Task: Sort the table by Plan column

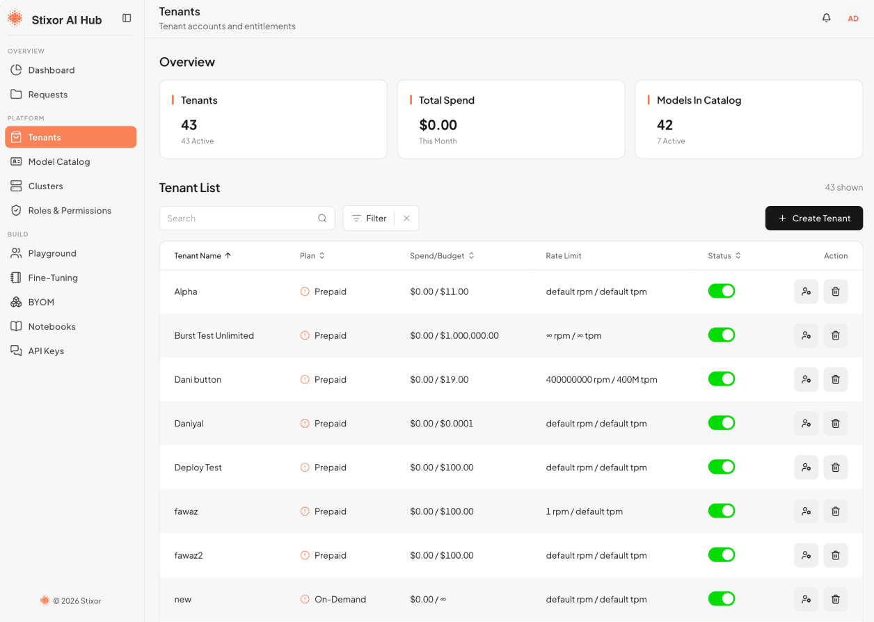Action: point(312,256)
